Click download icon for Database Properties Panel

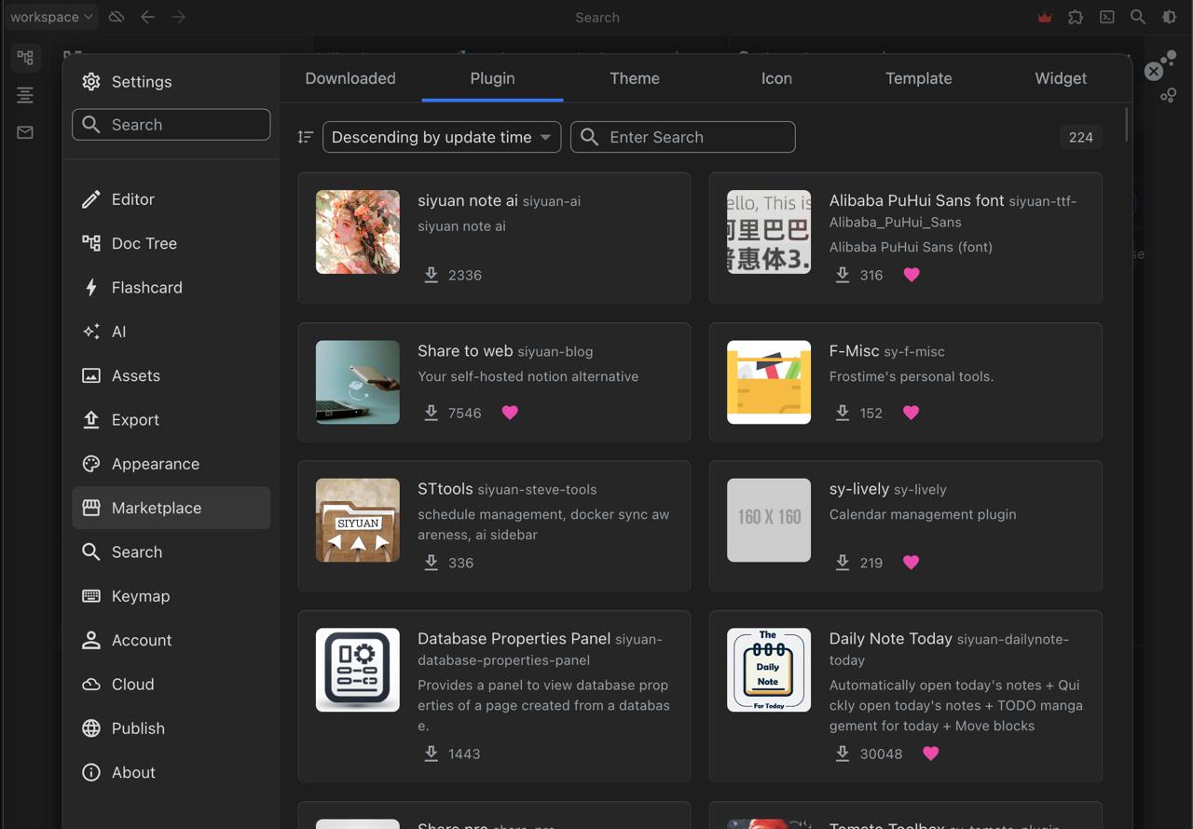(431, 754)
